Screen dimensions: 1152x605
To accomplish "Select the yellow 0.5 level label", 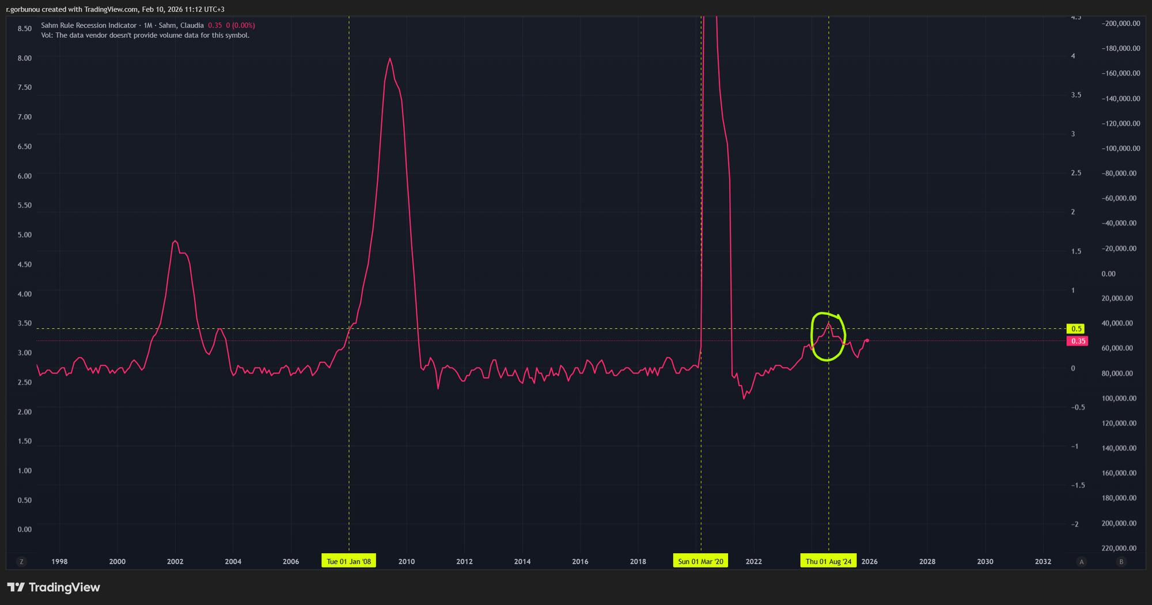I will pyautogui.click(x=1075, y=329).
